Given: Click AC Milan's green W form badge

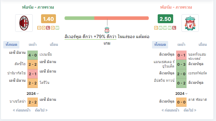Looking at the screenshot, I should [x=57, y=28].
